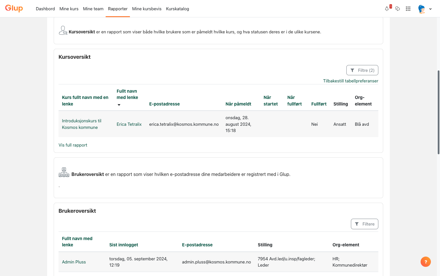Open Admin Pluss user link

point(74,262)
